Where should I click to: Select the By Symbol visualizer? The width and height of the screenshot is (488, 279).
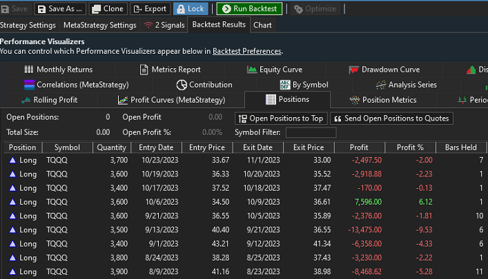tap(304, 85)
